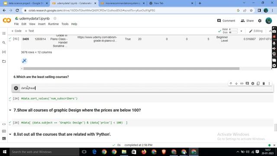Viewport: 277px width, 156px height.
Task: Open RAM Disk resources dropdown arrow
Action: click(x=241, y=31)
